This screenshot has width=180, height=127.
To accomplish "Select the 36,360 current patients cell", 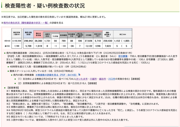I will coord(38,41).
